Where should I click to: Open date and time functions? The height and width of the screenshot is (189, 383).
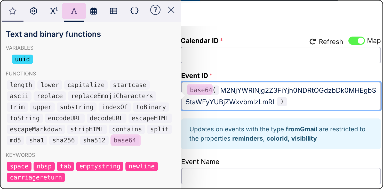pos(94,11)
